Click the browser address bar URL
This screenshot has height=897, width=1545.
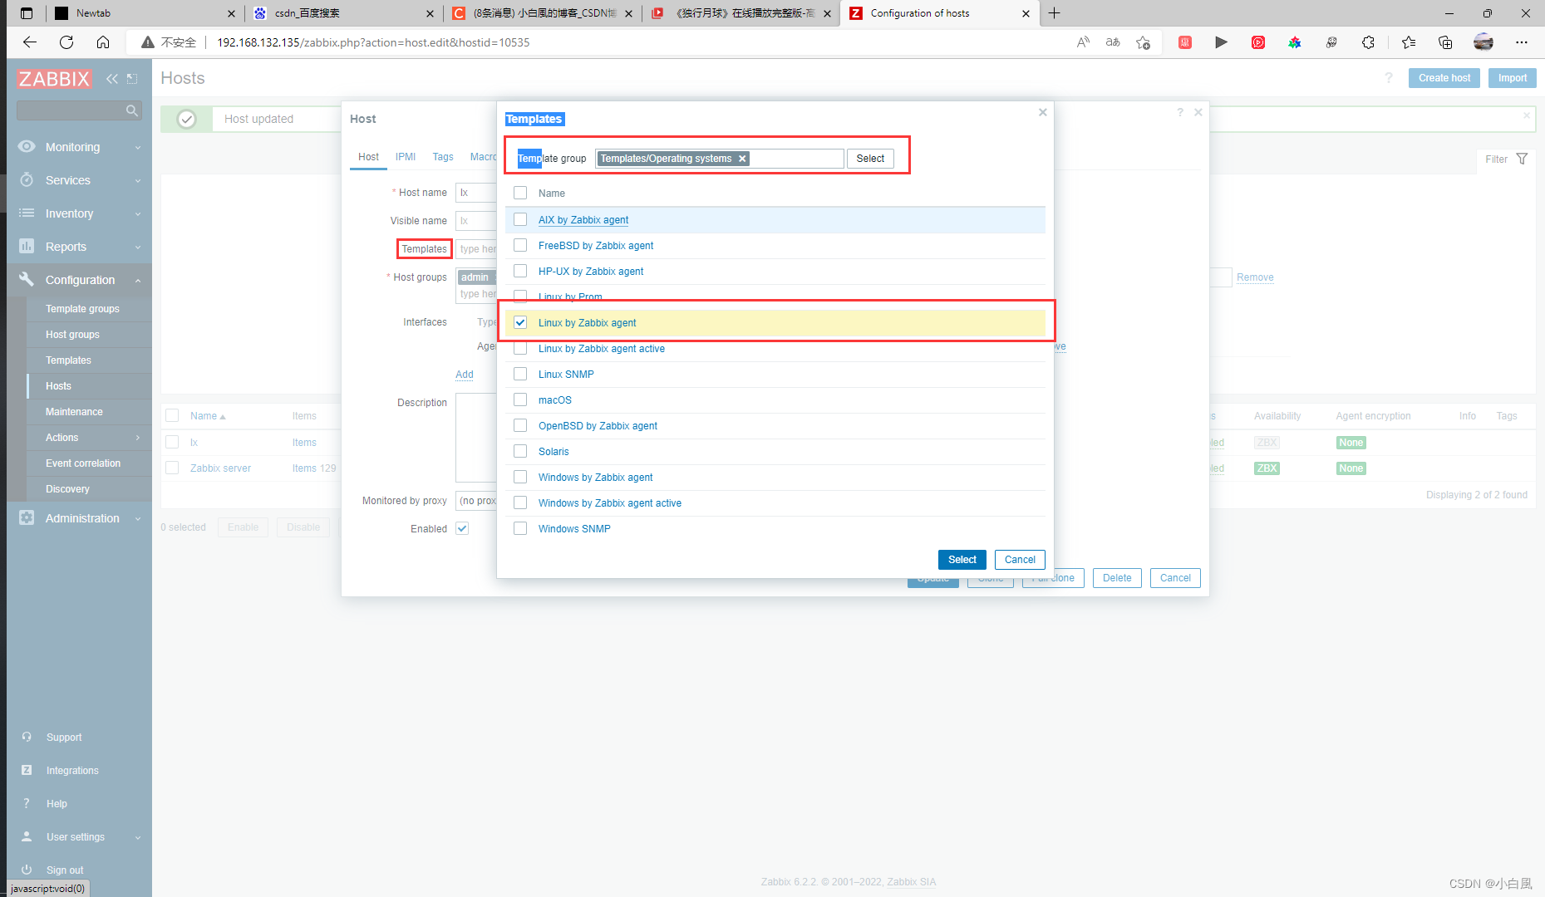pos(373,42)
